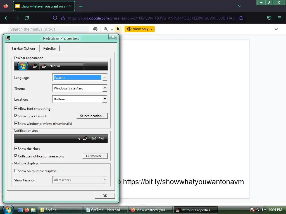Click the Customize... button
The width and height of the screenshot is (286, 214).
point(95,156)
